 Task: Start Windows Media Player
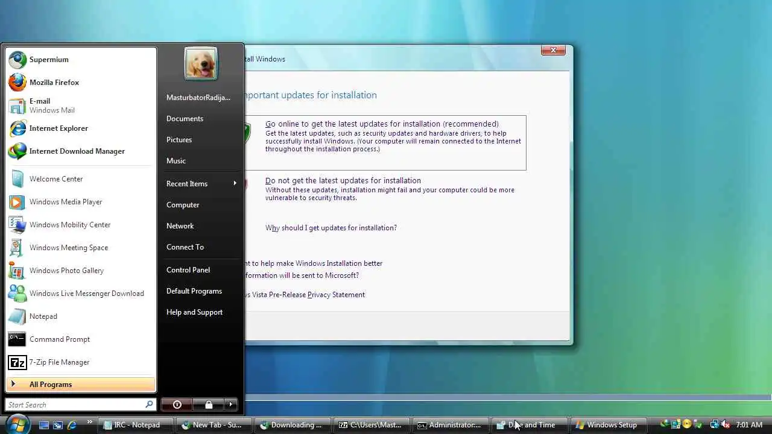tap(81, 202)
